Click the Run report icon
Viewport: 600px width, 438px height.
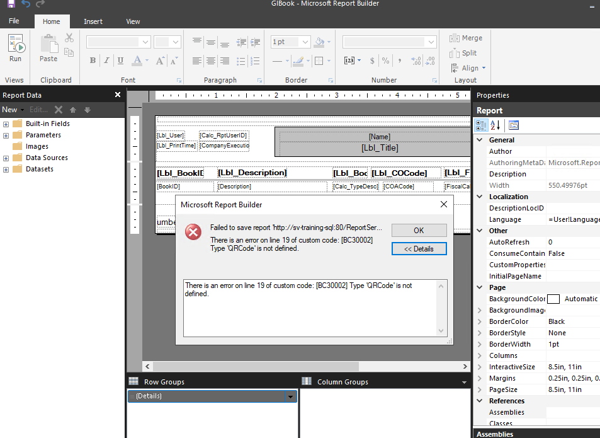pos(15,48)
